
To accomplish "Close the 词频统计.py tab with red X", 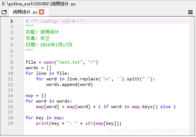I will click(41, 12).
